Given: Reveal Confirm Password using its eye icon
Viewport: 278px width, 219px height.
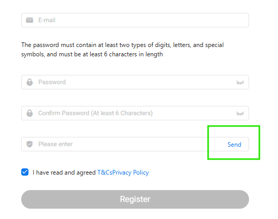Looking at the screenshot, I should pyautogui.click(x=240, y=114).
